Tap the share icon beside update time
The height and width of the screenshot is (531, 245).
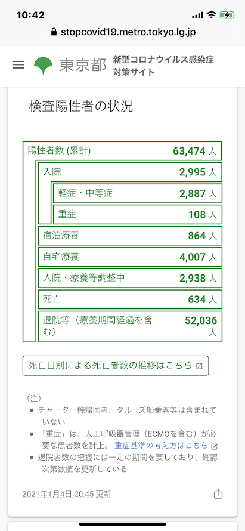218,494
